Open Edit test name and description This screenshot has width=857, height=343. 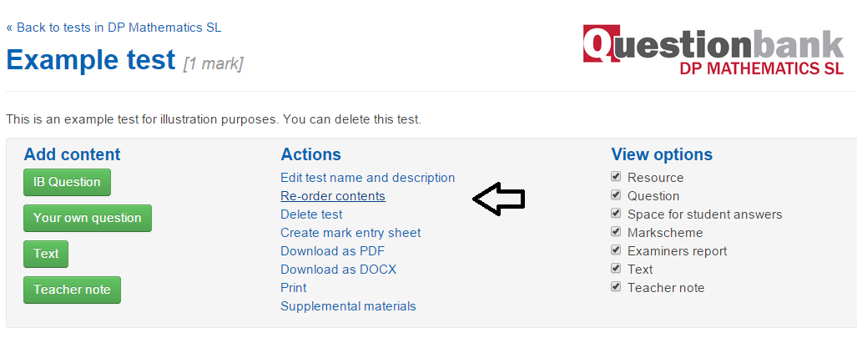(x=367, y=178)
